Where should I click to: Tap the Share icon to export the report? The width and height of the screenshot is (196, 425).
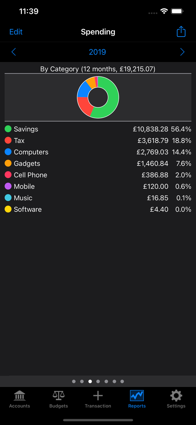pos(181,31)
